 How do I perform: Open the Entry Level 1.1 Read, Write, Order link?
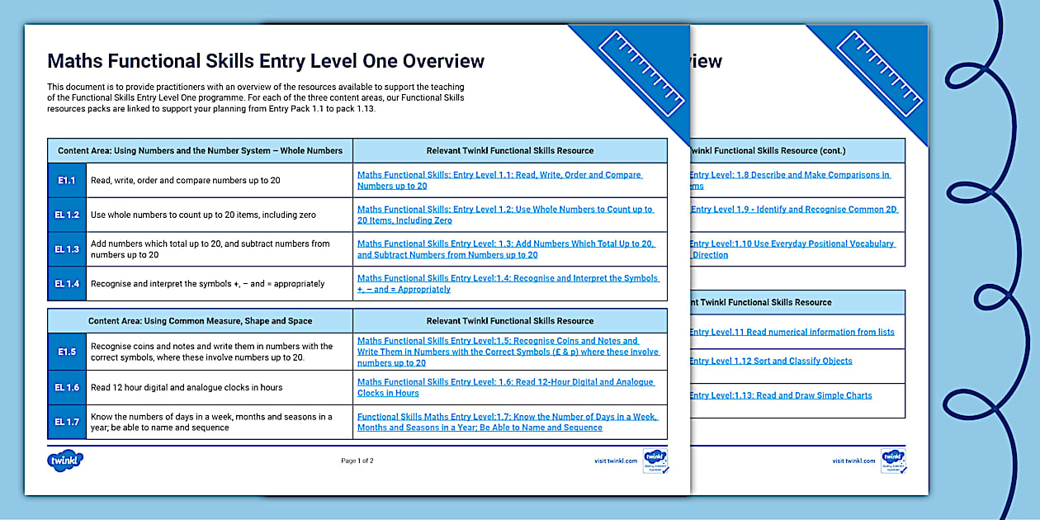[x=499, y=180]
